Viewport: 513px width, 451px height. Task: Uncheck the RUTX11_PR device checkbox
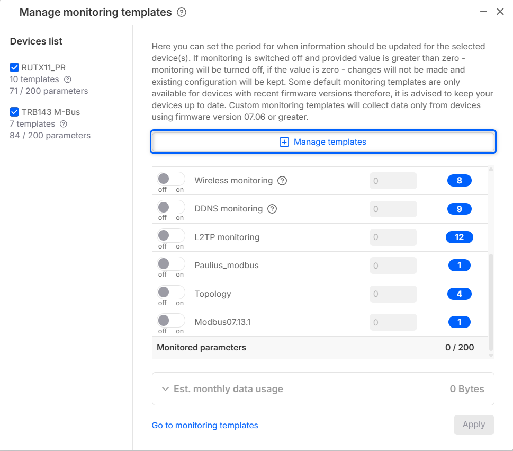[14, 67]
